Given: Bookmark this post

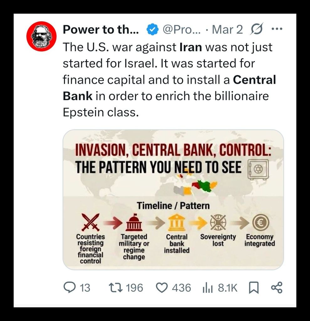Looking at the screenshot, I should (x=253, y=287).
